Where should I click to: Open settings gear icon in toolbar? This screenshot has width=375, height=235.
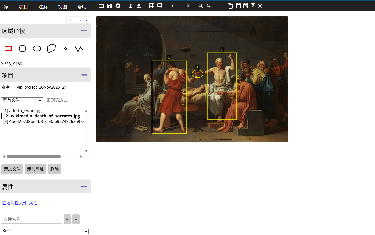pos(118,6)
